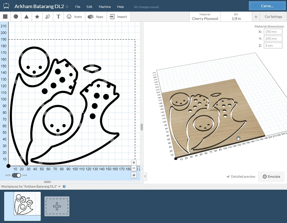Select the circle shape tool
This screenshot has width=287, height=223.
coord(16,17)
